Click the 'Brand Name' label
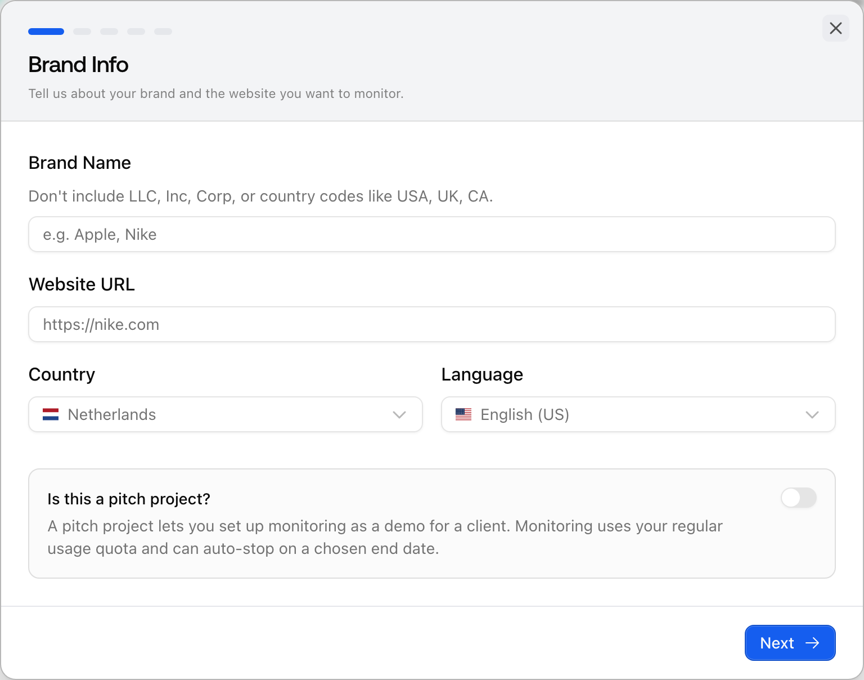This screenshot has width=864, height=680. 80,163
